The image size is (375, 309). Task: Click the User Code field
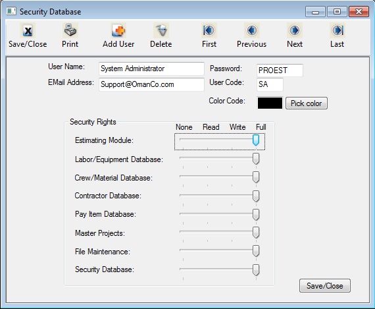tap(270, 84)
